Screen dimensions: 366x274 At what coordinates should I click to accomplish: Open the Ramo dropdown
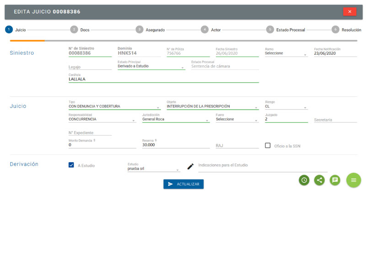tap(286, 53)
